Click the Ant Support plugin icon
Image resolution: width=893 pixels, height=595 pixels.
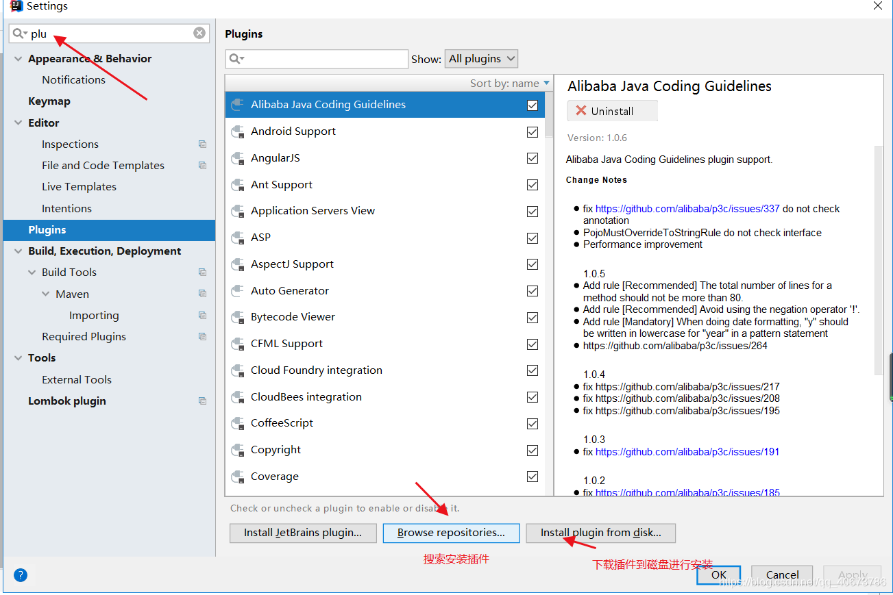point(238,185)
